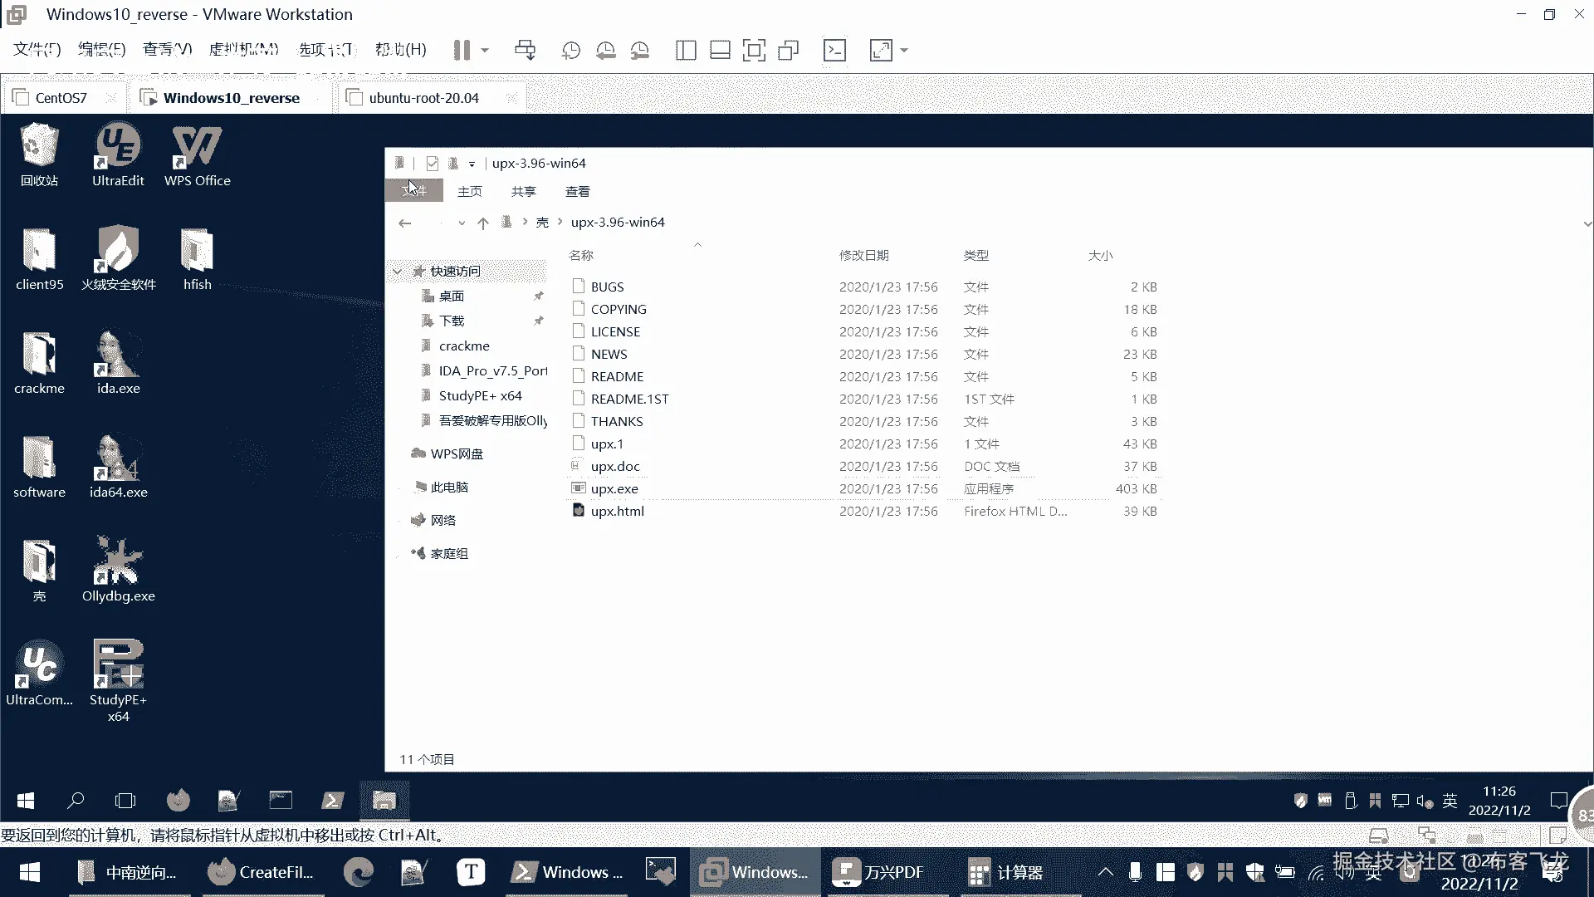Click VMware enter full screen icon
The height and width of the screenshot is (897, 1594).
[x=754, y=51]
